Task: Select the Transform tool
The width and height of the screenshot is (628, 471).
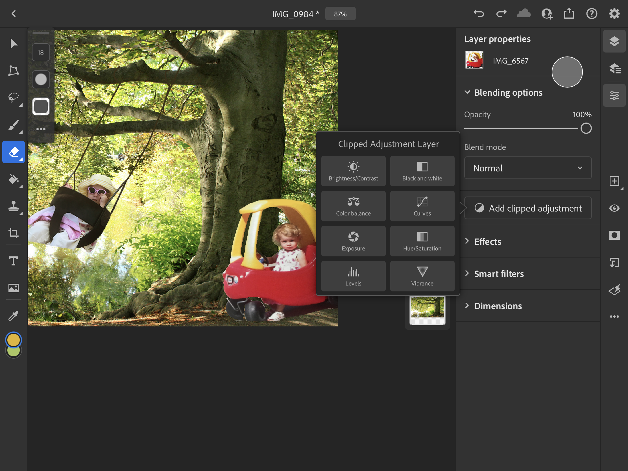Action: pos(13,71)
